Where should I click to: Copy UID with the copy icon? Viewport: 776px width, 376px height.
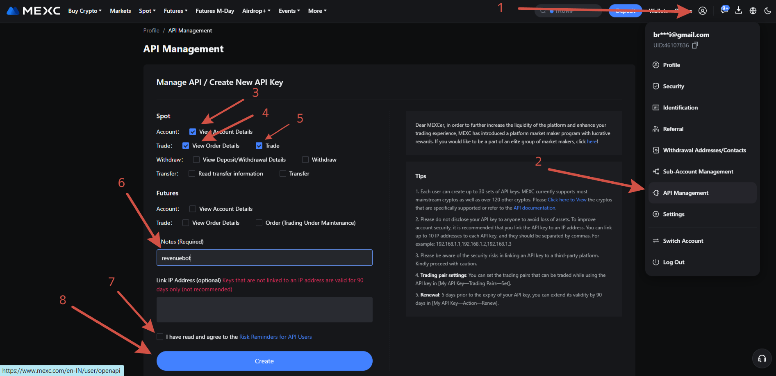click(x=695, y=45)
